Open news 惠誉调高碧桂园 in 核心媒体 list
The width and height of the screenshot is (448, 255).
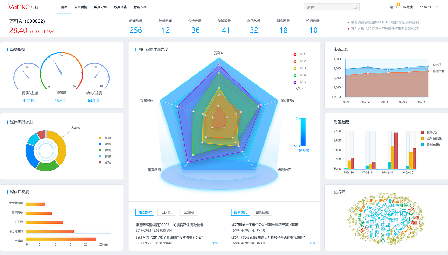click(169, 225)
